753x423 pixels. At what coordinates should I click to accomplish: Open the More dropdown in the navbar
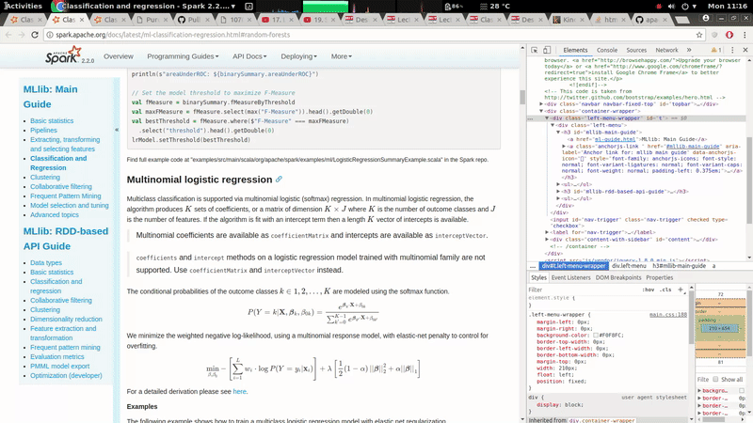pos(341,56)
